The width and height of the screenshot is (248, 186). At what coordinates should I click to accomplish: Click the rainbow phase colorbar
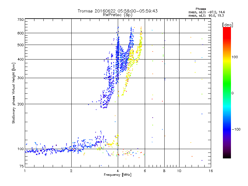point(227,93)
